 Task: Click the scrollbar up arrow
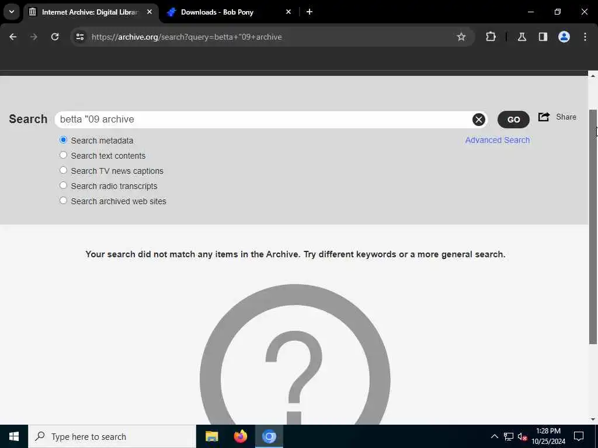[593, 76]
